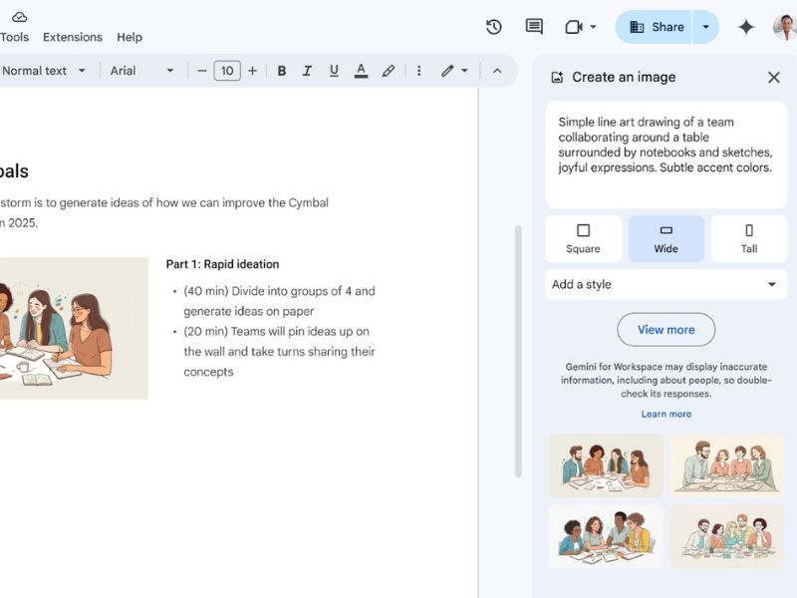
Task: Start a video meeting camera icon
Action: [x=574, y=27]
